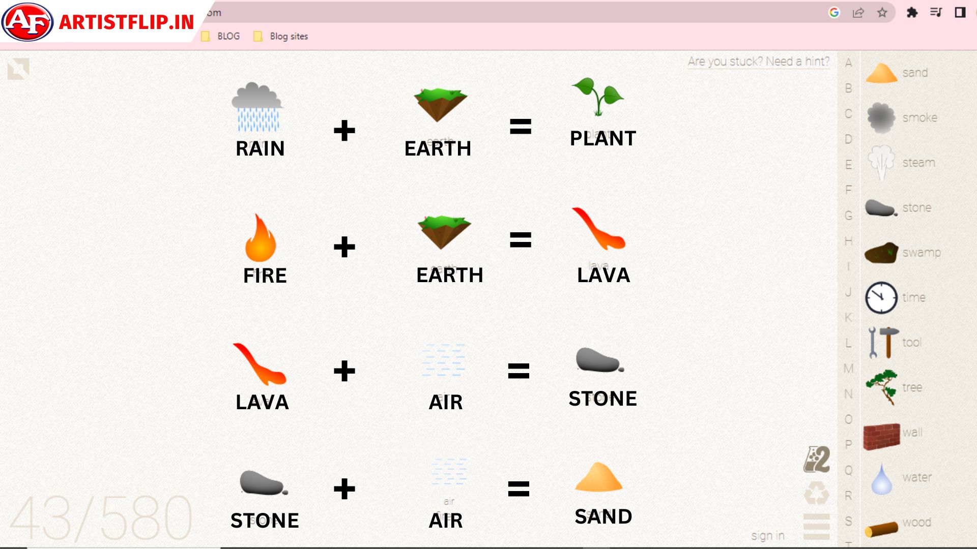Select the wall icon in sidebar
Viewport: 977px width, 549px height.
(x=880, y=433)
